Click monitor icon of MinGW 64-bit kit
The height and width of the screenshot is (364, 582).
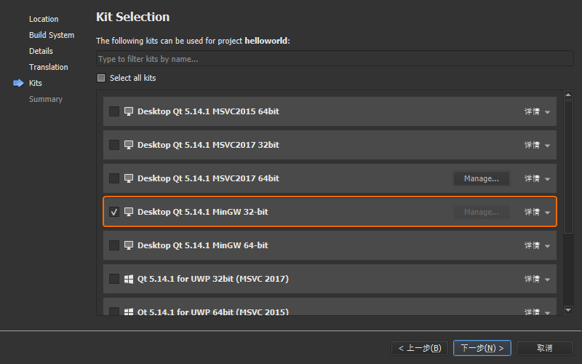[129, 245]
